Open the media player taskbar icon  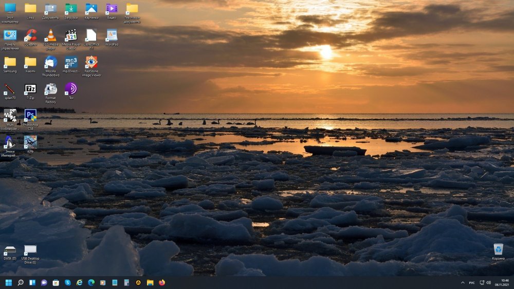coord(103,282)
